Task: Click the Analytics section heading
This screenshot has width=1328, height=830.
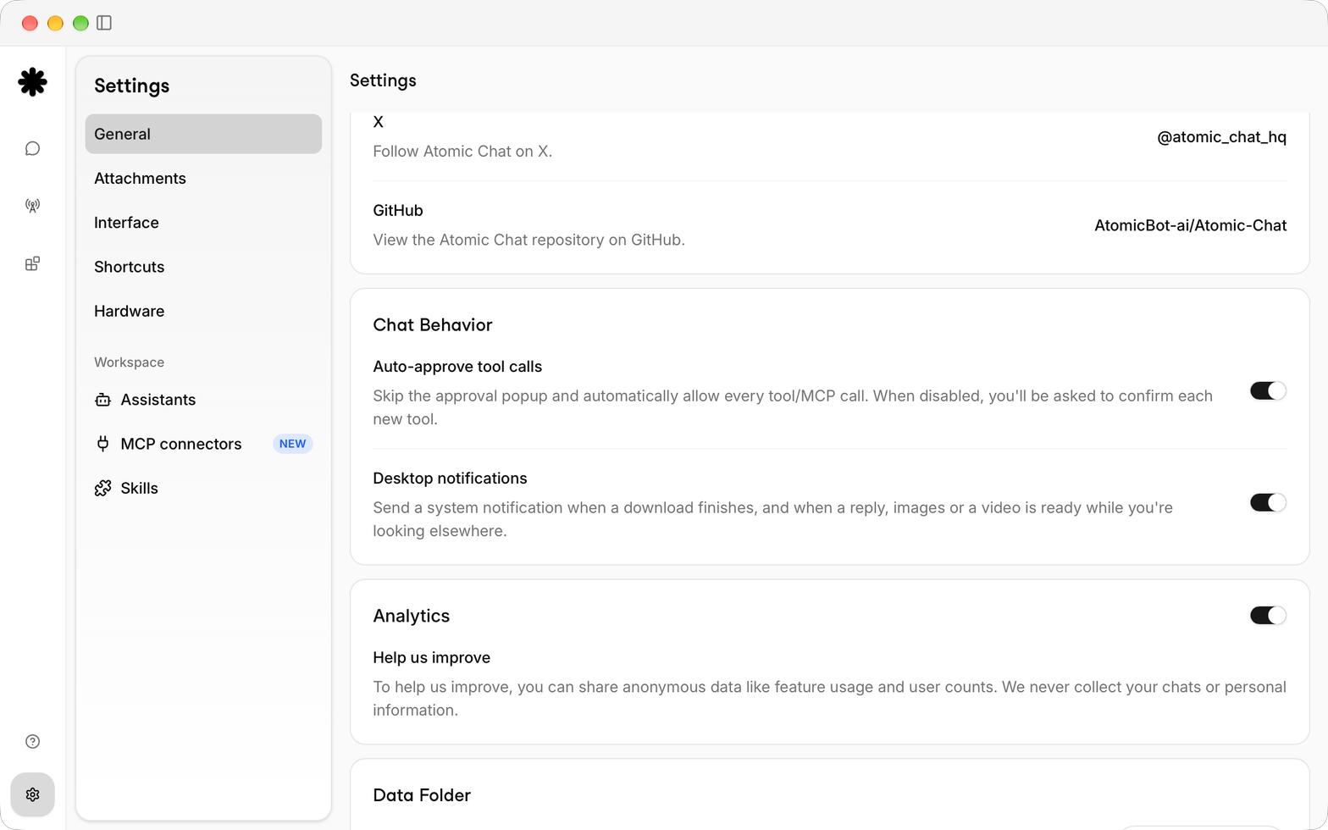Action: (411, 617)
